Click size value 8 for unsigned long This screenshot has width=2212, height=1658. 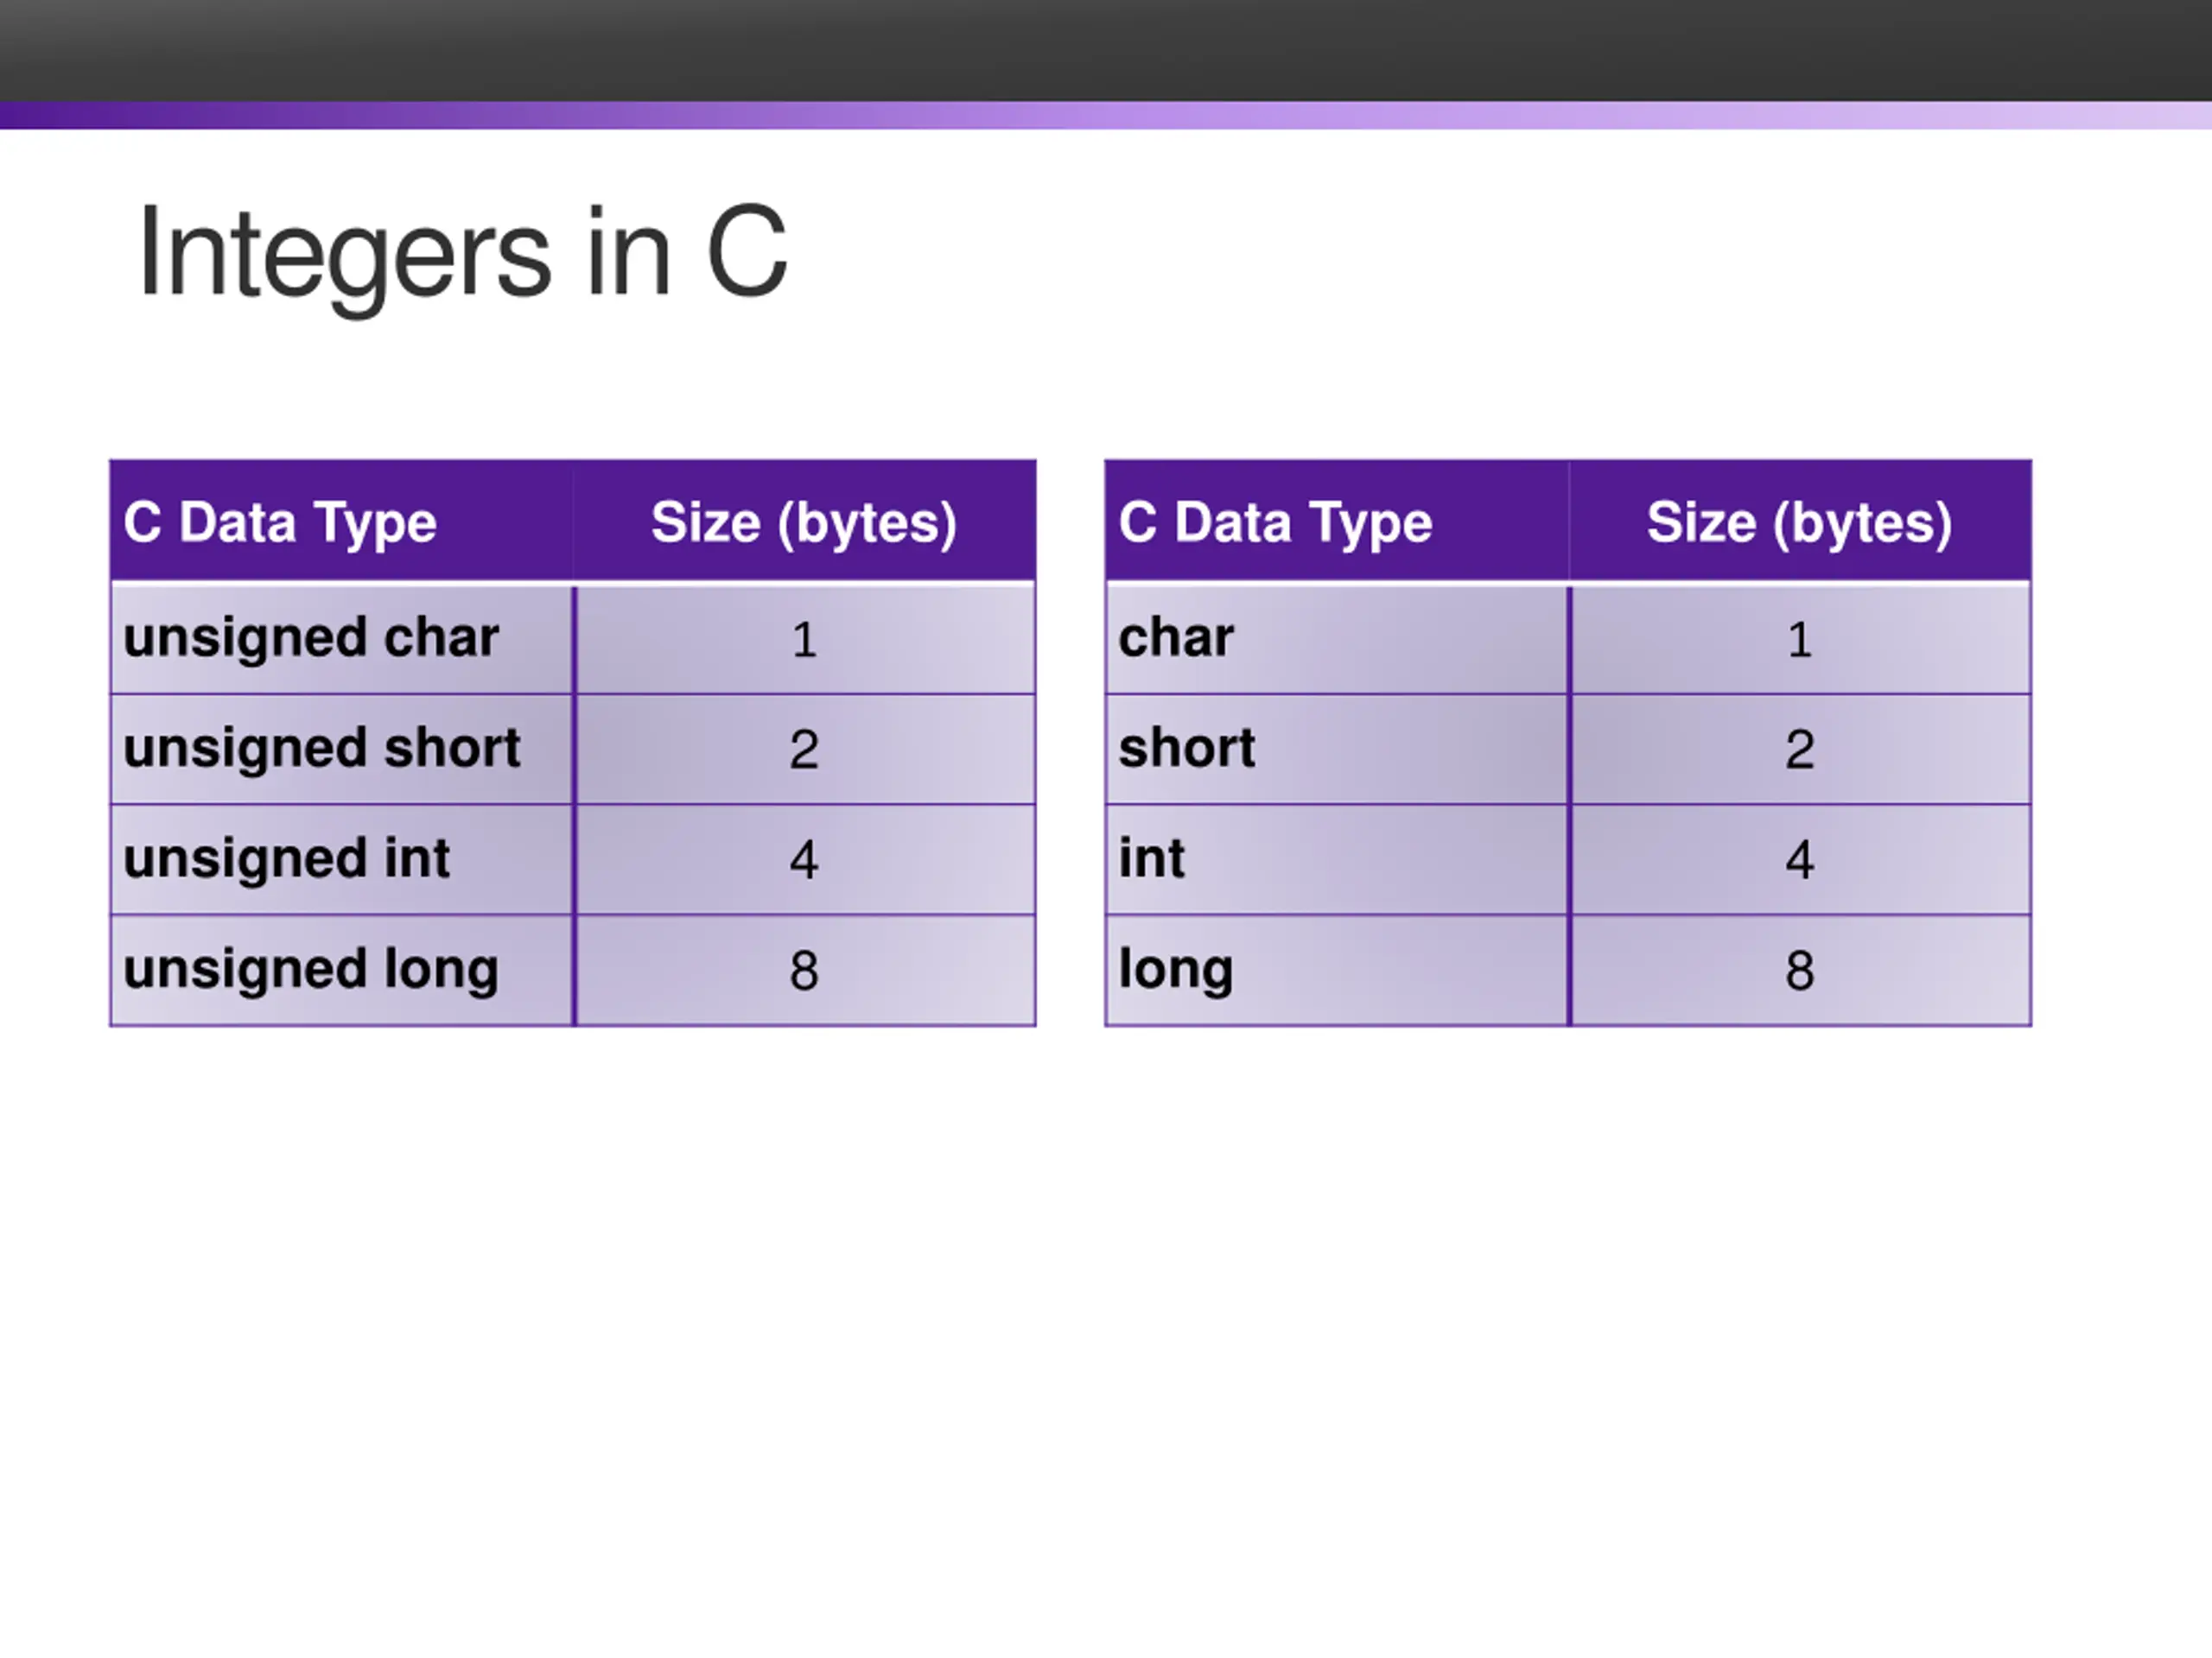pyautogui.click(x=805, y=970)
